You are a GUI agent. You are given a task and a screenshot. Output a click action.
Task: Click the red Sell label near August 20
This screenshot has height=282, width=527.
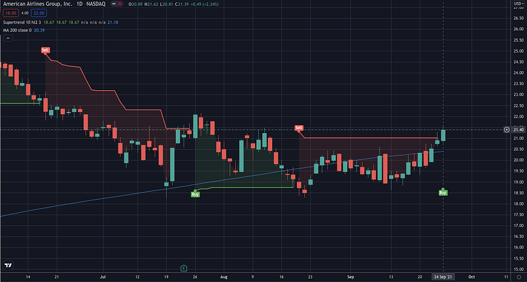pos(299,128)
